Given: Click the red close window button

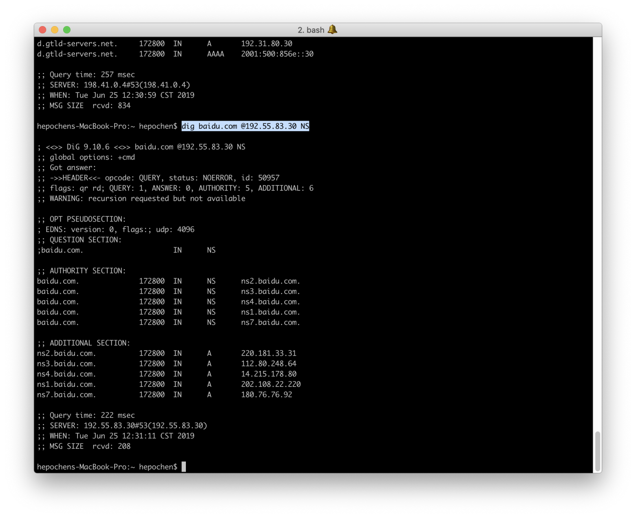Looking at the screenshot, I should [42, 30].
